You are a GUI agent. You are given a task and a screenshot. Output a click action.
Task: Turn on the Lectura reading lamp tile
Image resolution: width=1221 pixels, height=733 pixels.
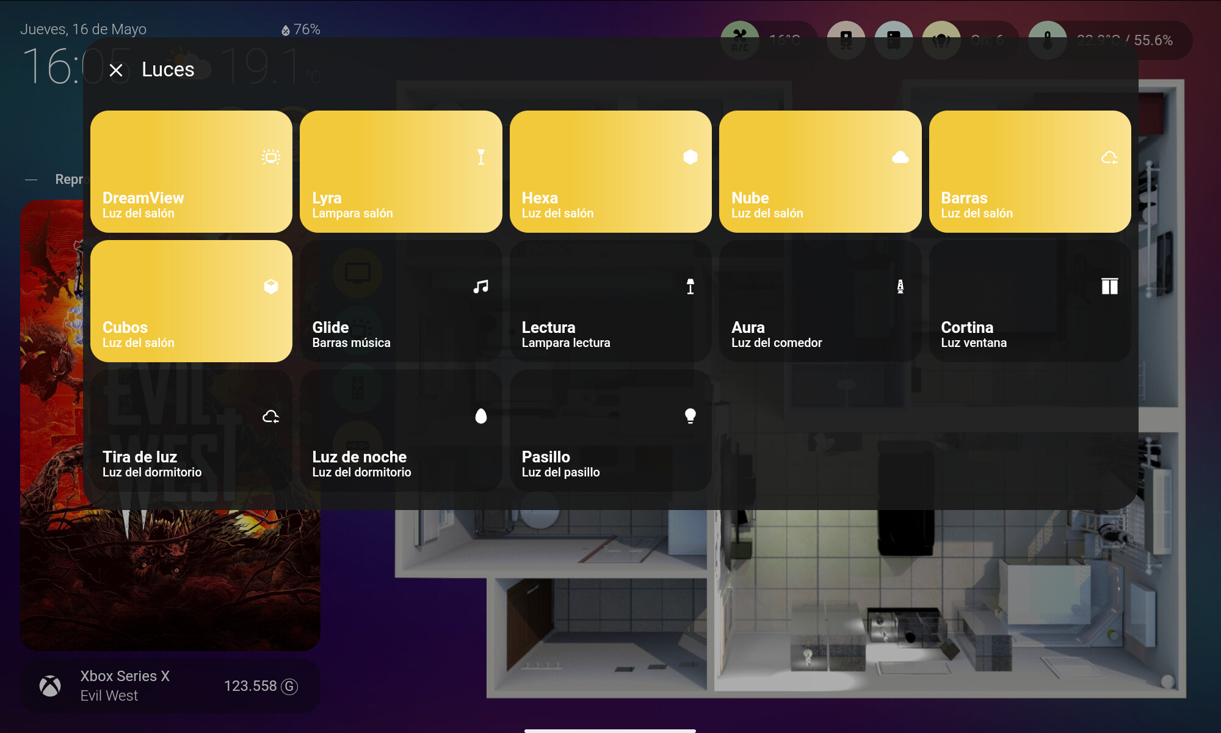coord(610,301)
